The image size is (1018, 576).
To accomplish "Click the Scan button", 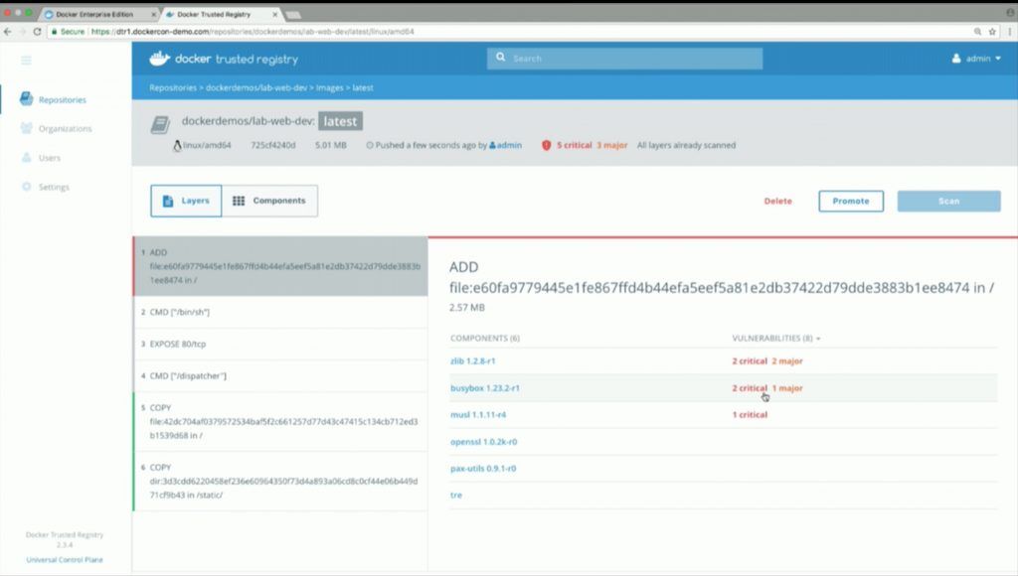I will 948,201.
